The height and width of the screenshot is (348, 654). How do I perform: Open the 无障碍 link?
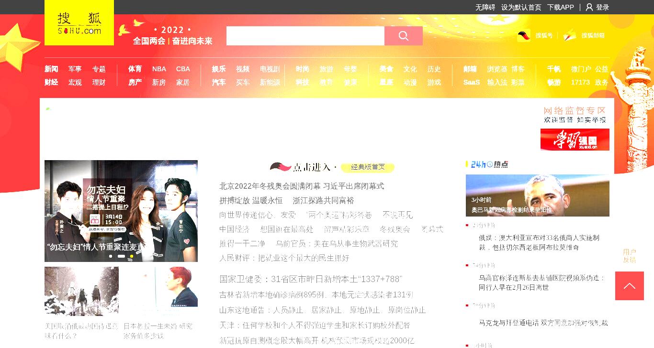[485, 7]
